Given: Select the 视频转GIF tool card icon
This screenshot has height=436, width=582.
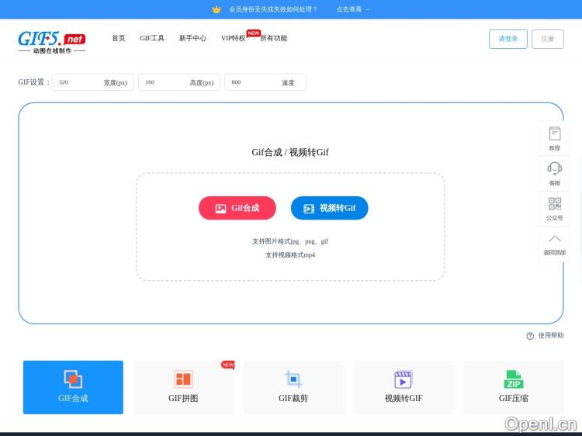Looking at the screenshot, I should click(404, 379).
